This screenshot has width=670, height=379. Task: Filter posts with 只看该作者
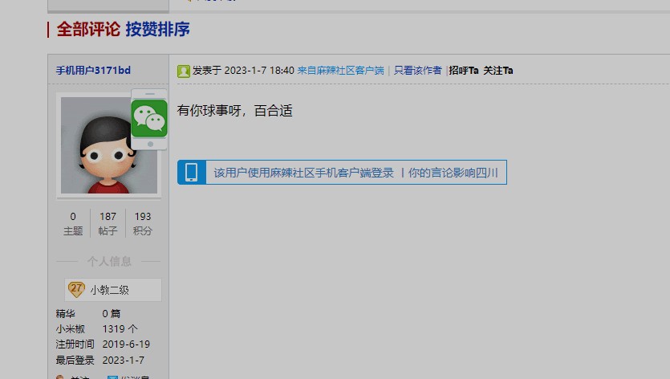[x=417, y=71]
